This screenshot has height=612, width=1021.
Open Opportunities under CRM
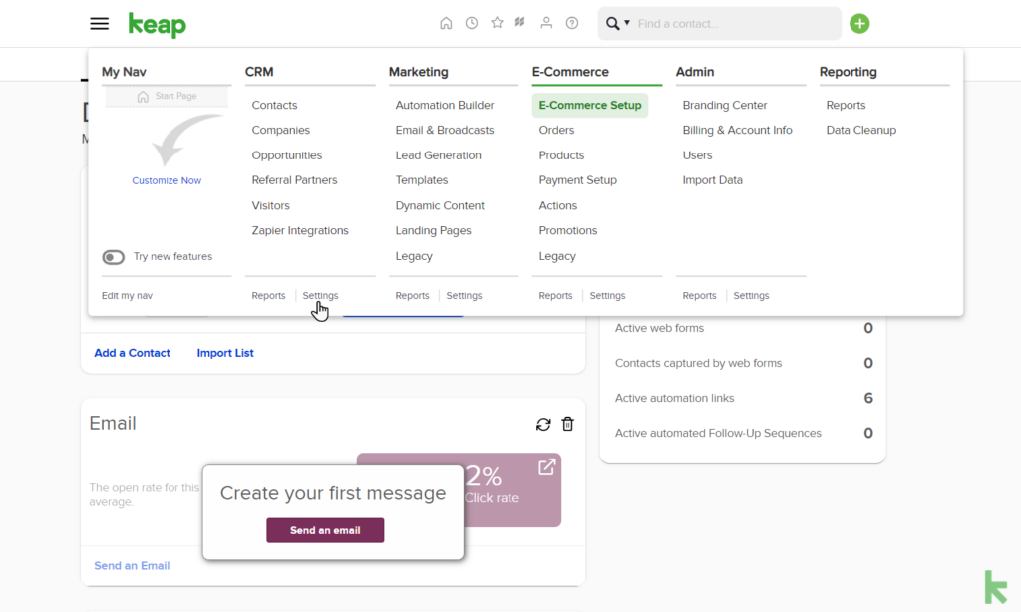(x=287, y=154)
